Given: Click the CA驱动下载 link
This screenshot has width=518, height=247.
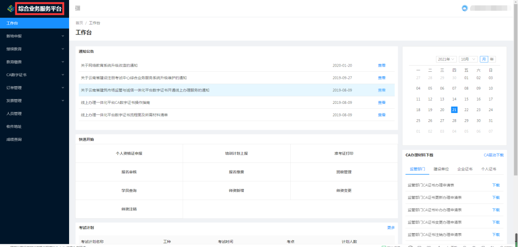Looking at the screenshot, I should (494, 155).
